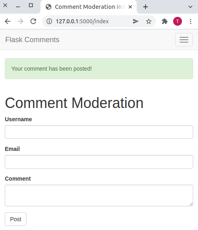198x230 pixels.
Task: Open a new tab with plus
Action: (145, 7)
